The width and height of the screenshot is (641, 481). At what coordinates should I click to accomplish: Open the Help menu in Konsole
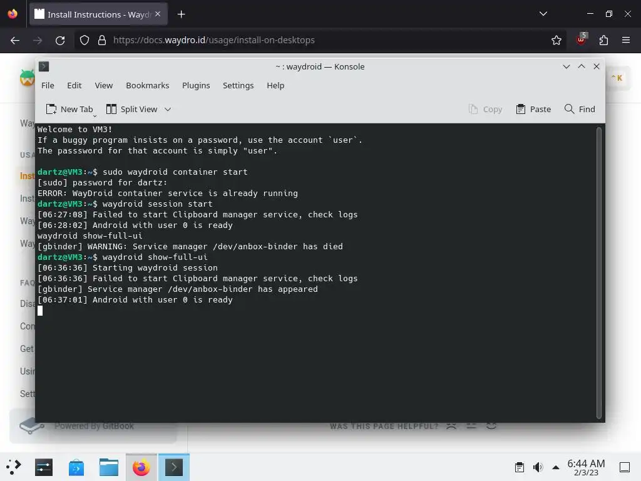click(275, 85)
